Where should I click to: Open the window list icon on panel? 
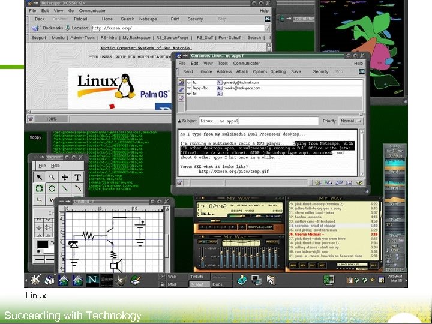(x=50, y=280)
